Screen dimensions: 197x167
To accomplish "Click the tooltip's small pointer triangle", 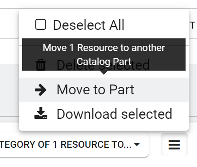I will 104,73.
